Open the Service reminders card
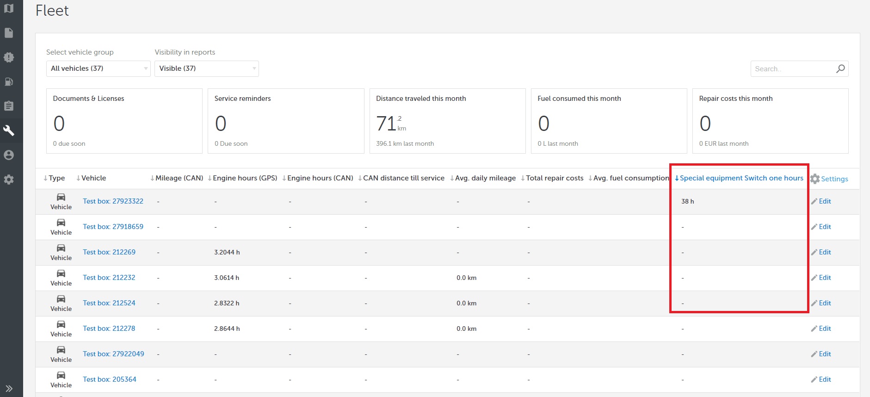This screenshot has width=870, height=397. 286,121
